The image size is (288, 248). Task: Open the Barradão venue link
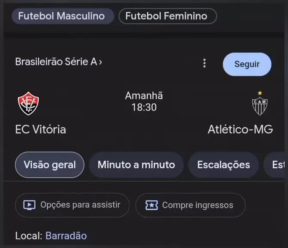66,236
